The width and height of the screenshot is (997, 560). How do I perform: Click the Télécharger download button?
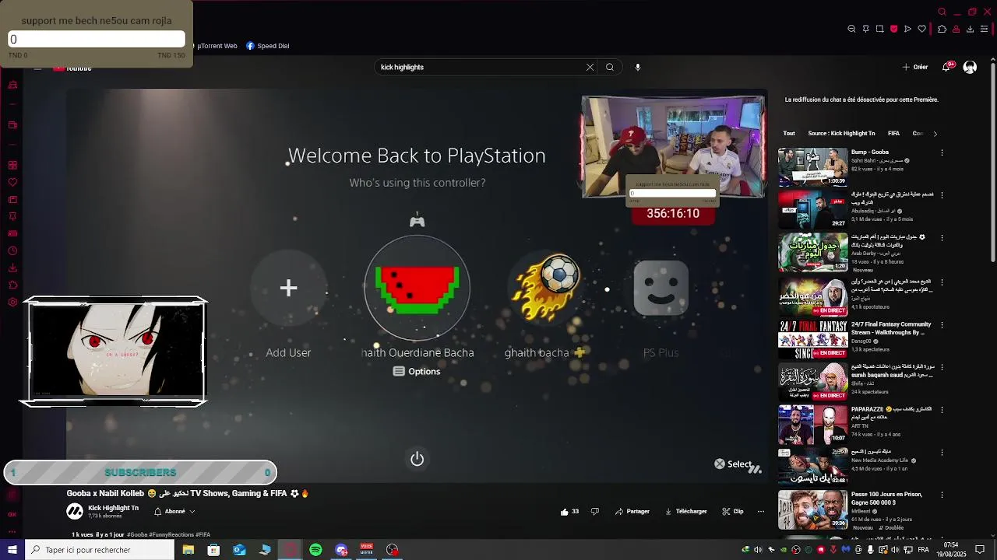click(x=685, y=512)
